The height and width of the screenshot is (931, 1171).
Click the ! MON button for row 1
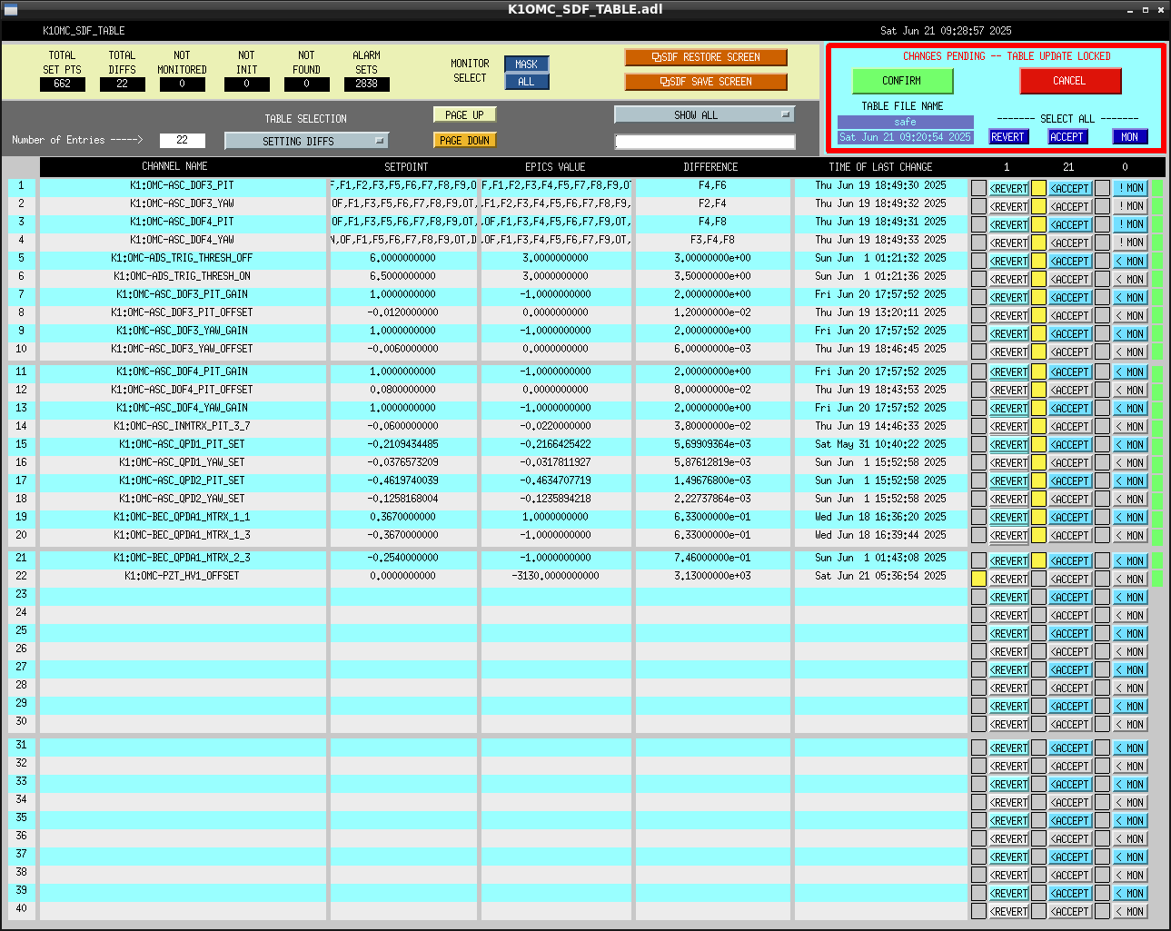click(x=1131, y=188)
